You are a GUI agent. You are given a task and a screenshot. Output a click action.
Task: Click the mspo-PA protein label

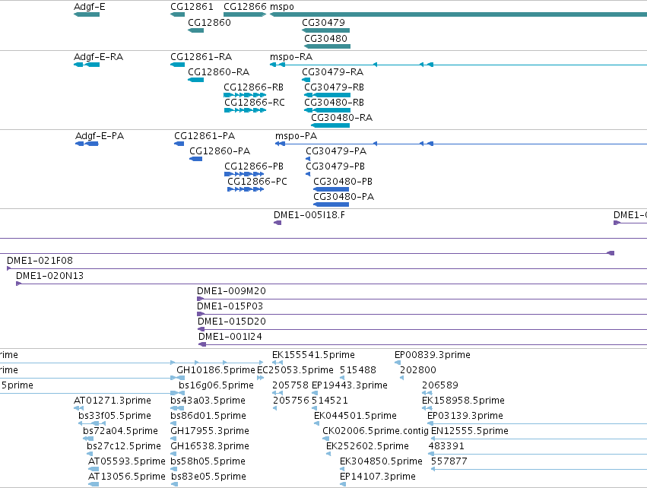click(x=296, y=136)
